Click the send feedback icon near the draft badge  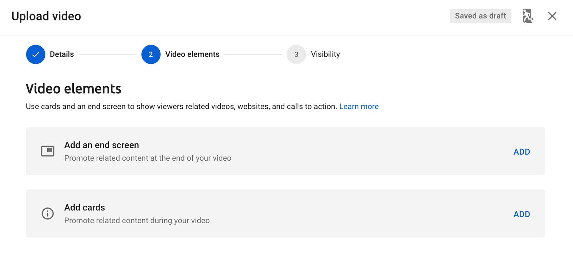pyautogui.click(x=528, y=16)
